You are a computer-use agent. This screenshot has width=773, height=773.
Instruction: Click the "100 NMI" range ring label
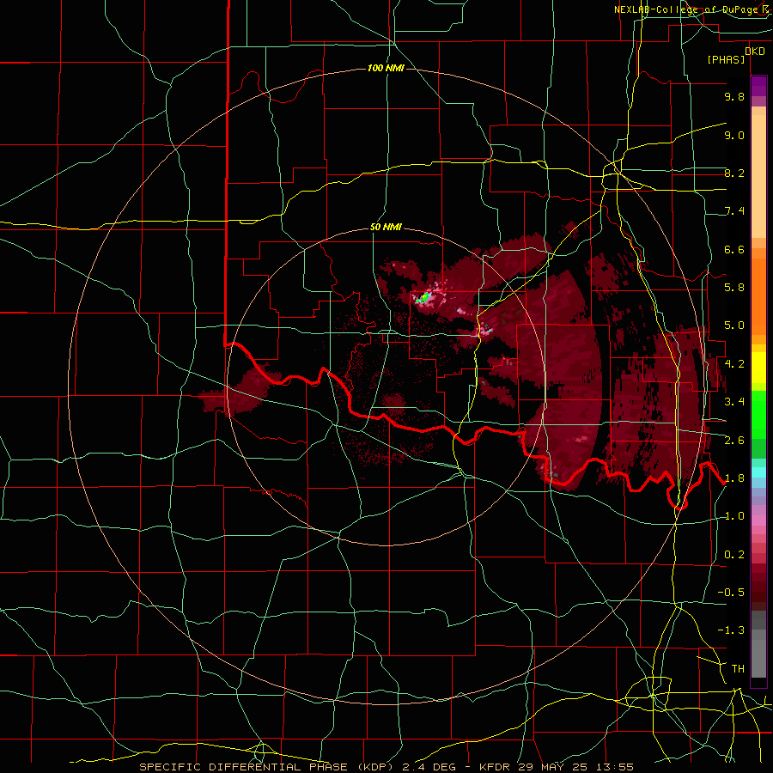pos(386,68)
